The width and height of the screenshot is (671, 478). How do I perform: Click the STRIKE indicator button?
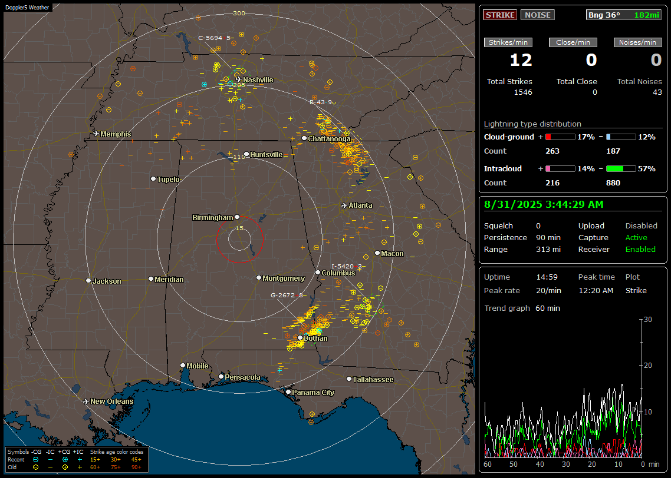500,15
